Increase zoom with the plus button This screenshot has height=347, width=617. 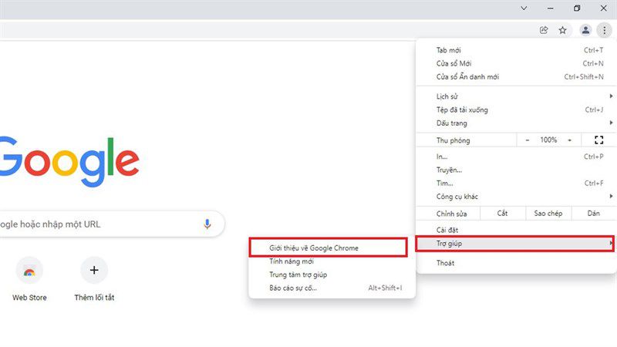tap(569, 140)
